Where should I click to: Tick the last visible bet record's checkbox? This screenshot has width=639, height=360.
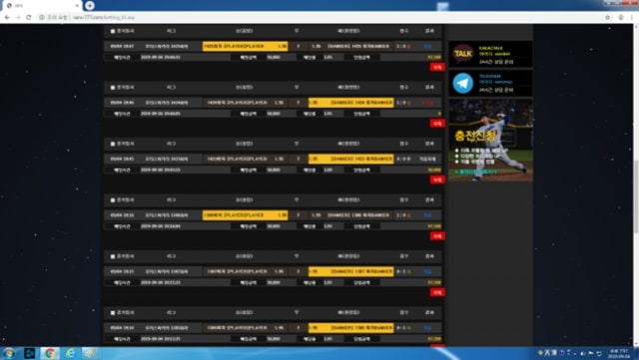click(113, 313)
